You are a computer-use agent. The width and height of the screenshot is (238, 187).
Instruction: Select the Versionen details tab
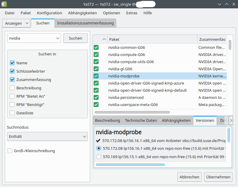(205, 121)
